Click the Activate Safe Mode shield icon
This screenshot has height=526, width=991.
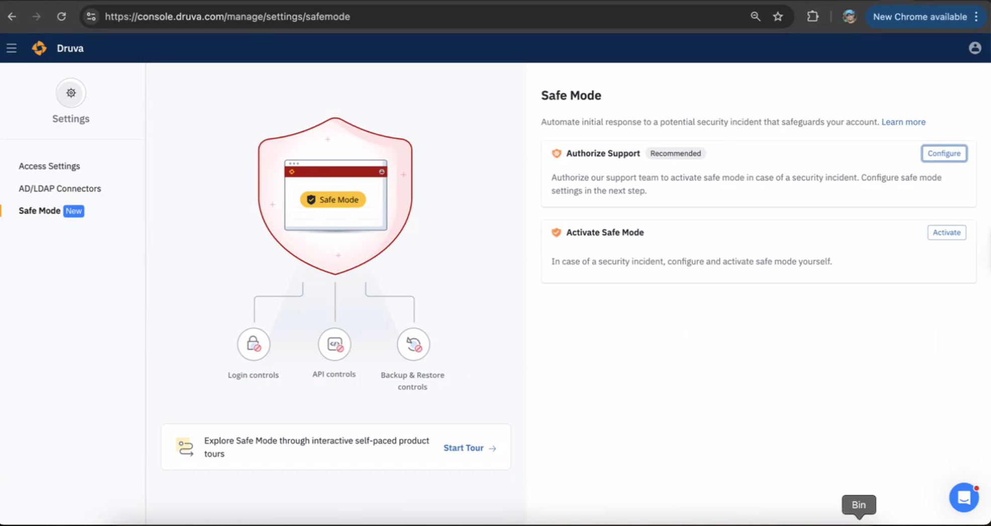point(556,232)
